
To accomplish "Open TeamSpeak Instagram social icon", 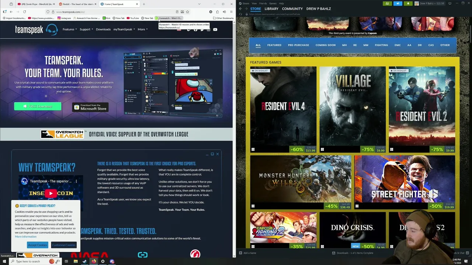I will [x=208, y=29].
